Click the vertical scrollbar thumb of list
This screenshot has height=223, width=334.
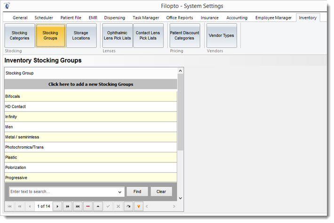click(x=181, y=112)
